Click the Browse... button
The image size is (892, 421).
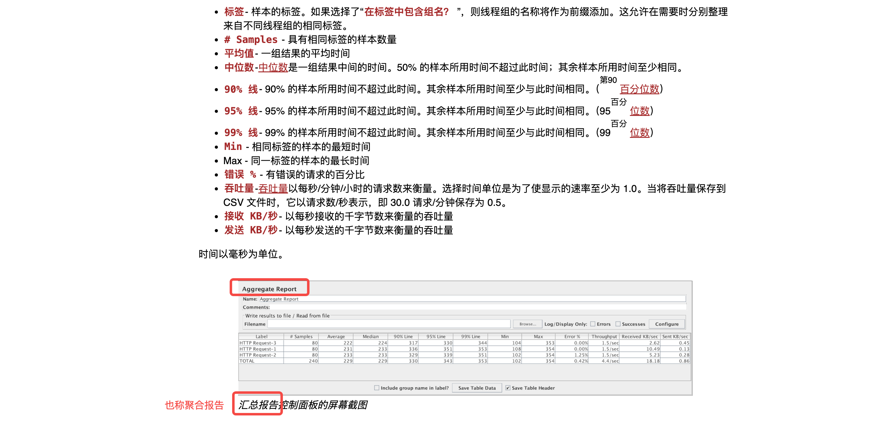click(x=527, y=324)
